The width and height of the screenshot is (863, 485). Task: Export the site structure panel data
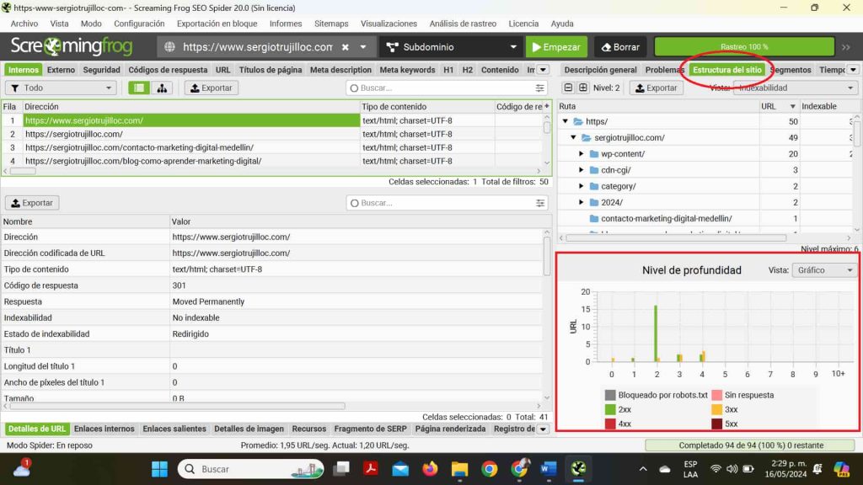click(x=655, y=88)
